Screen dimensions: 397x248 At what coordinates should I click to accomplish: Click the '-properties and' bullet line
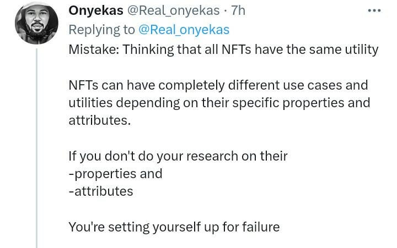pyautogui.click(x=115, y=174)
